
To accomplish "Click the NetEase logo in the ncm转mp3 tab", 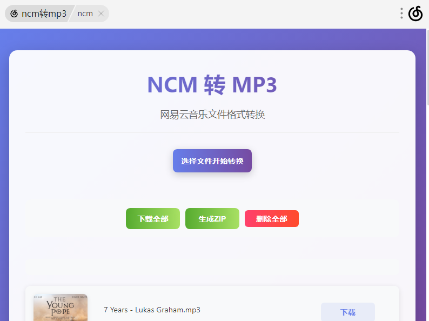I will click(x=14, y=14).
